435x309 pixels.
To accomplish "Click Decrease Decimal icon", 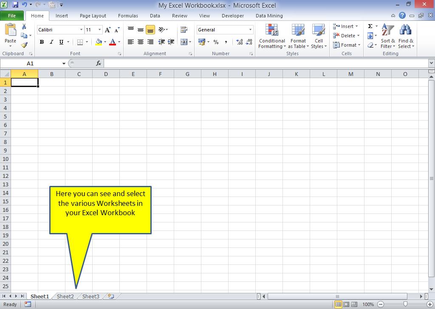I will tap(249, 42).
